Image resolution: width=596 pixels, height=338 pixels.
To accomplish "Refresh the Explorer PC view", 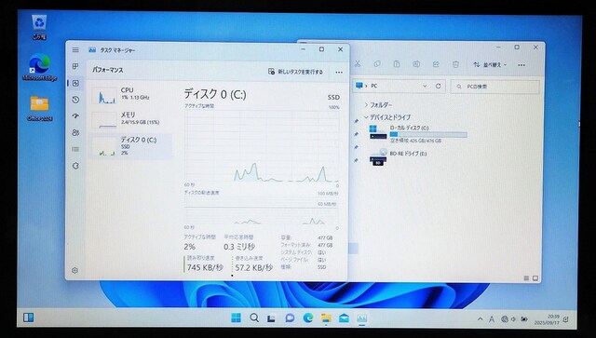I will (x=438, y=86).
